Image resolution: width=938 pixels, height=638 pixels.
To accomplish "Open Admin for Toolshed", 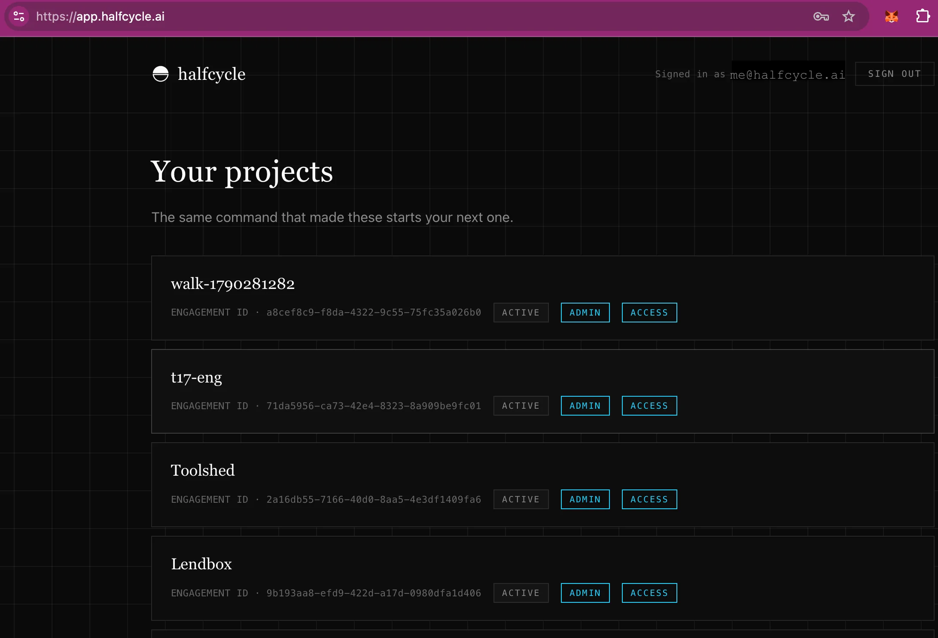I will click(585, 499).
